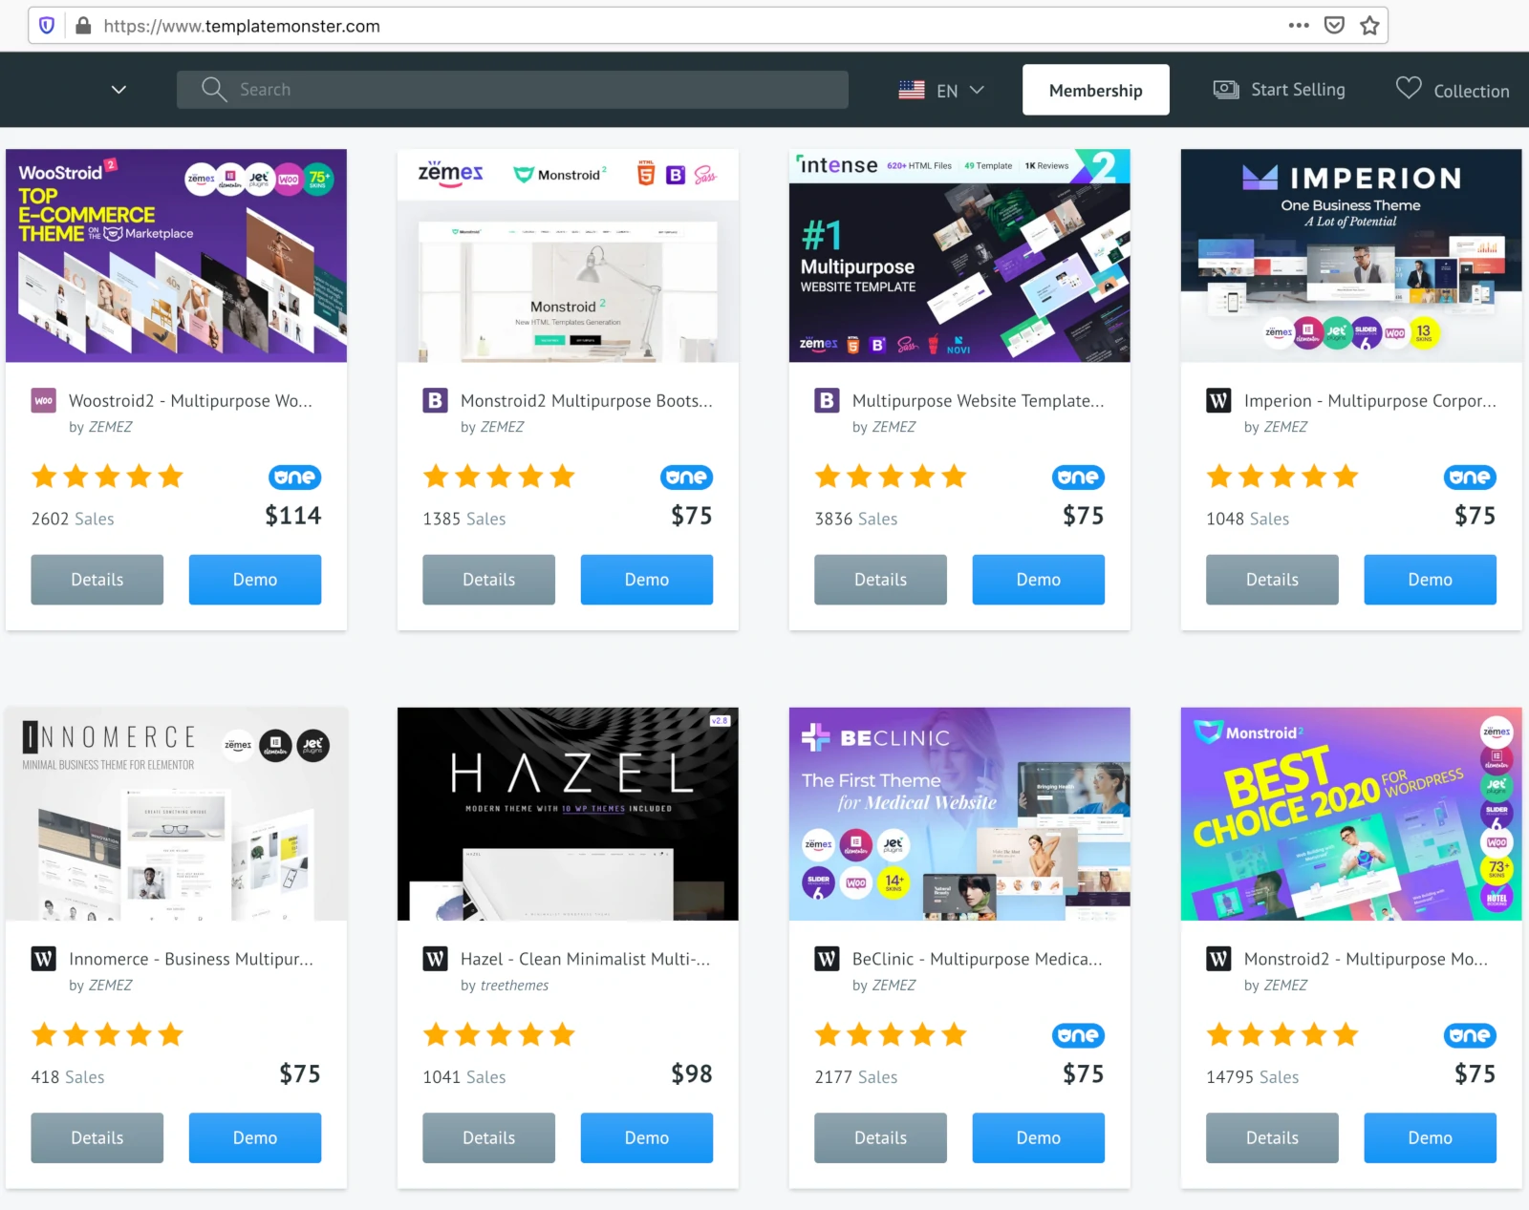Click the treethemes author link

pos(514,986)
